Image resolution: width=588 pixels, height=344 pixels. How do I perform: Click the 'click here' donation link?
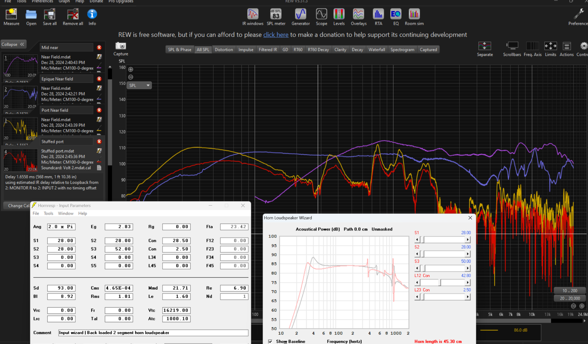coord(276,35)
